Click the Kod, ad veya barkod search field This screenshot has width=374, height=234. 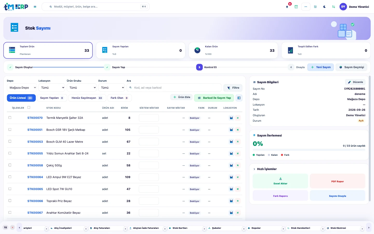174,88
